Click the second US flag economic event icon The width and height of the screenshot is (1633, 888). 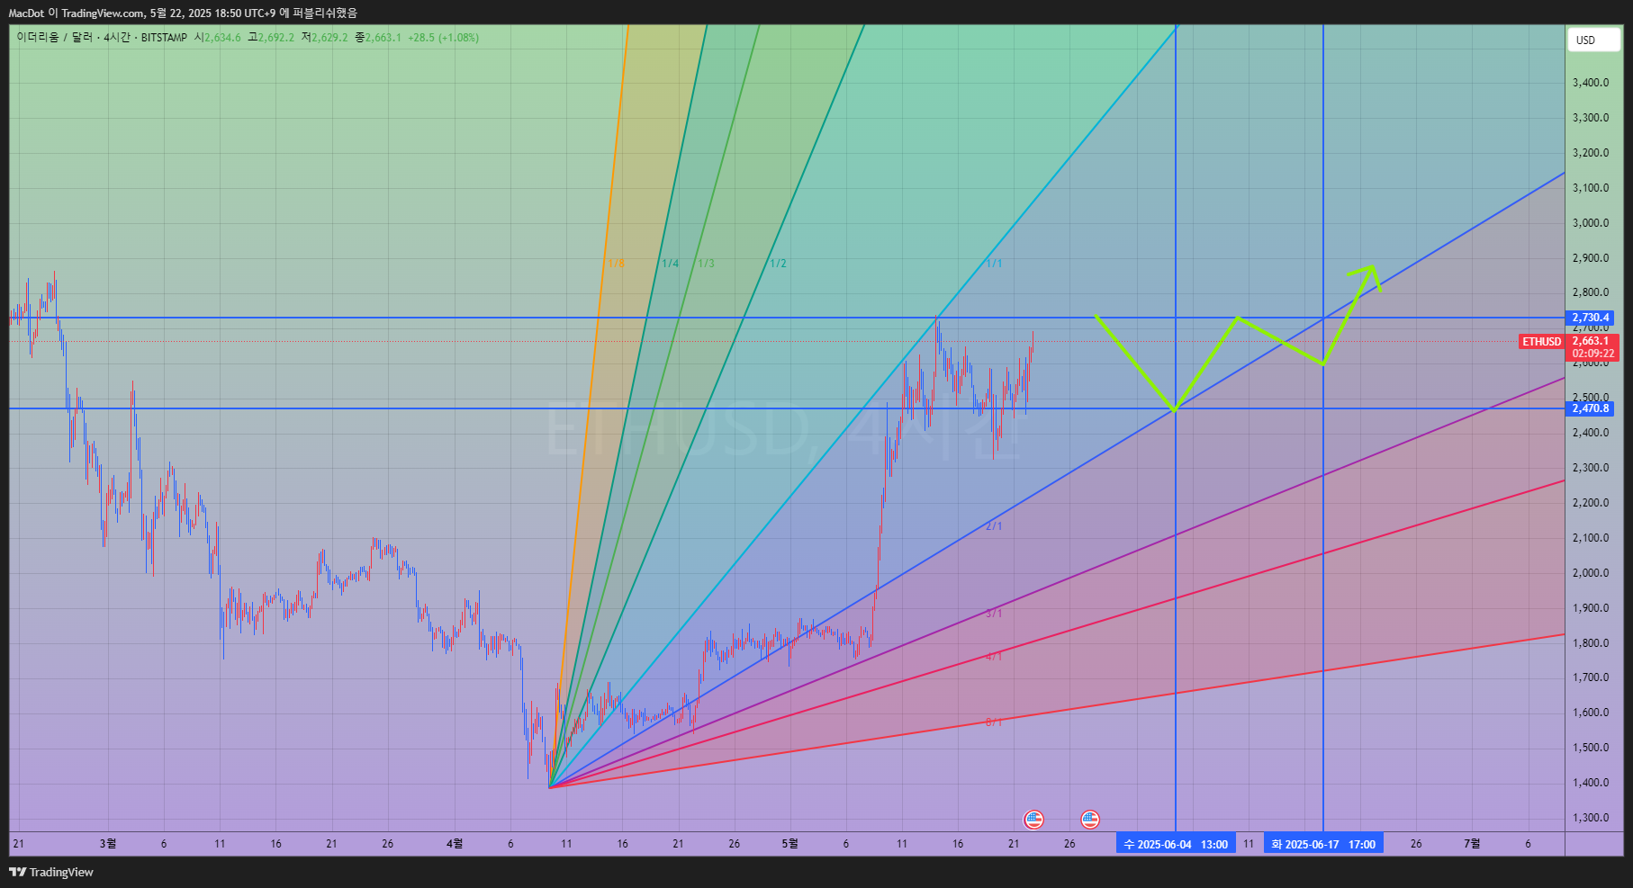click(1090, 820)
